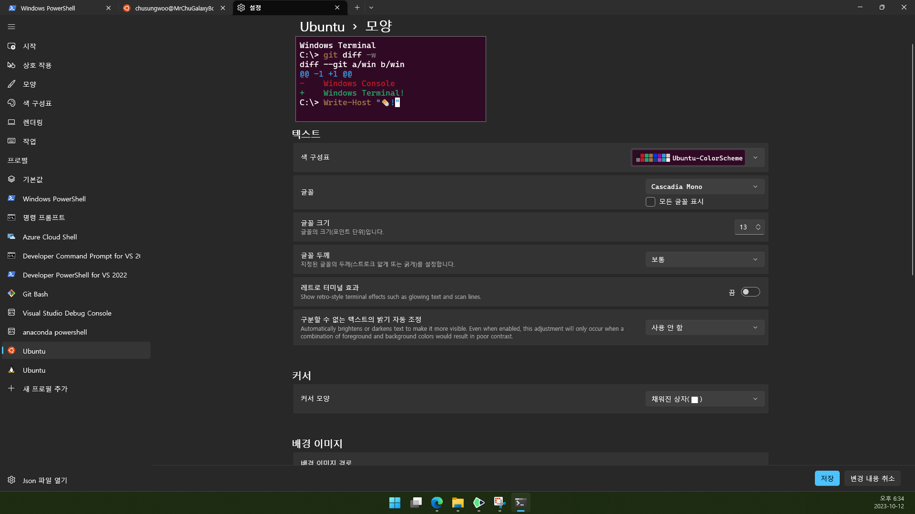Open File Explorer from taskbar
This screenshot has height=514, width=915.
click(x=457, y=503)
